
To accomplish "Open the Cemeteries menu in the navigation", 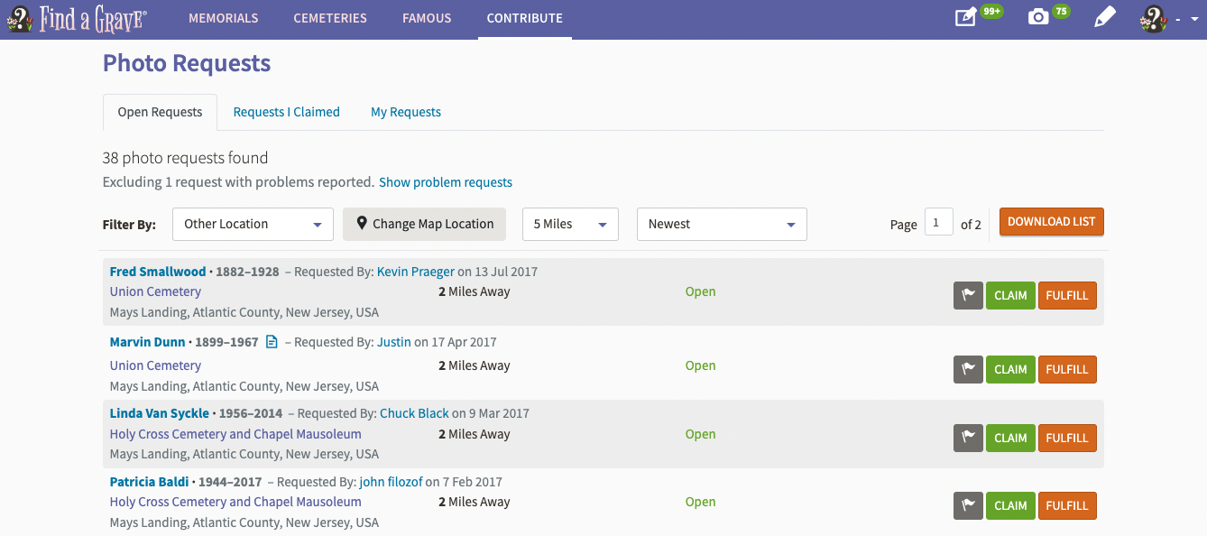I will click(x=330, y=18).
